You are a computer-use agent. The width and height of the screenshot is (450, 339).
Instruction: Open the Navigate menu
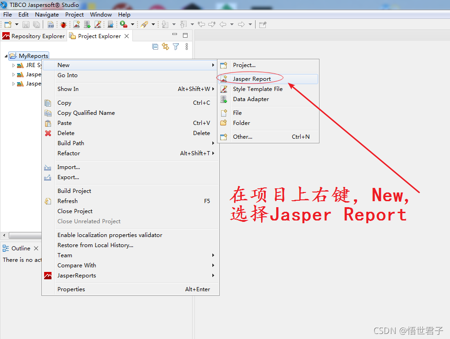click(x=47, y=15)
